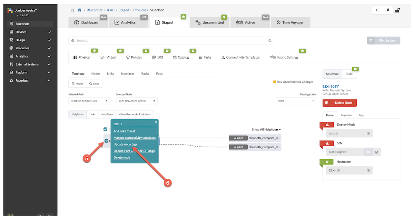Click the magnifier icon in search bar

(x=270, y=41)
